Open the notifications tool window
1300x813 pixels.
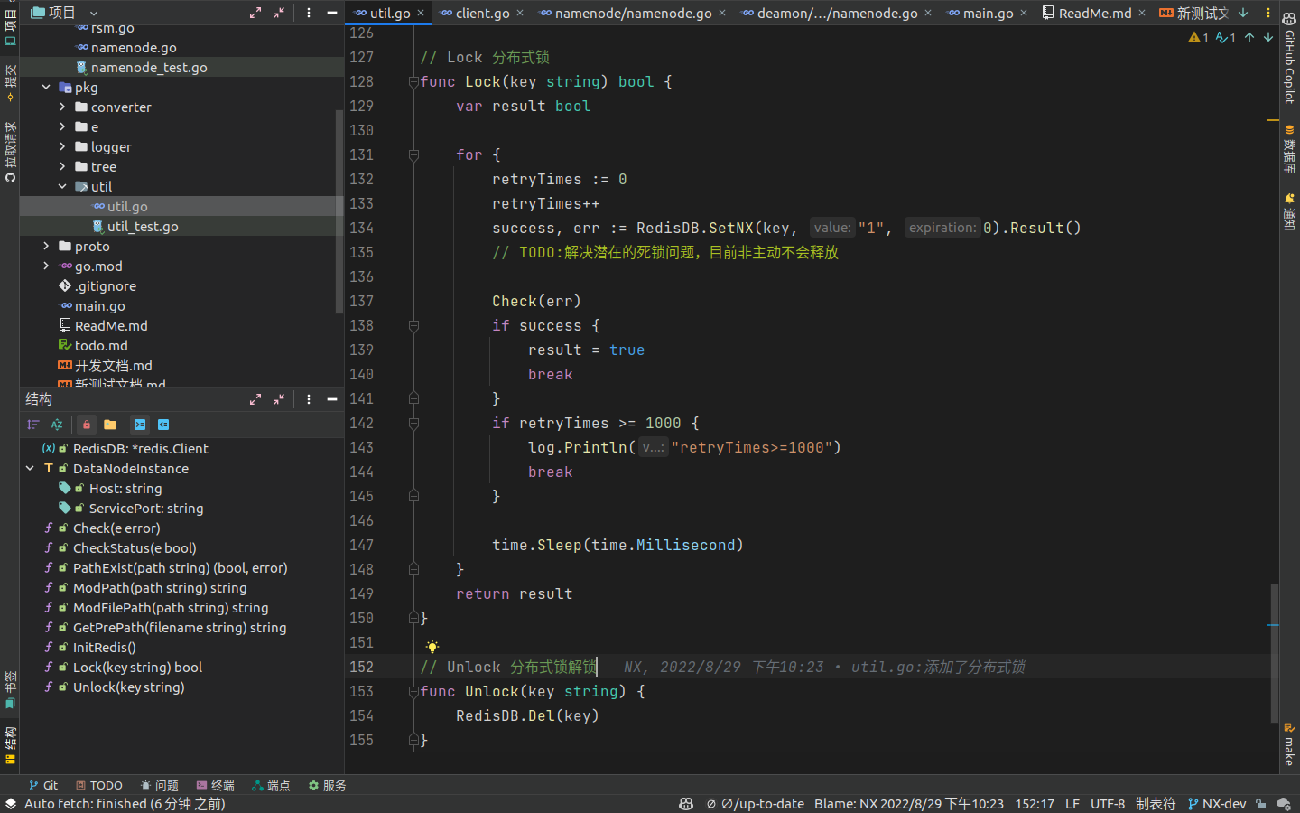[1289, 212]
